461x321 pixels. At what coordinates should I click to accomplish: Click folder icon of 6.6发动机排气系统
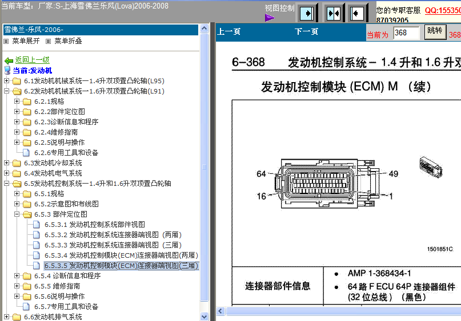(x=17, y=317)
